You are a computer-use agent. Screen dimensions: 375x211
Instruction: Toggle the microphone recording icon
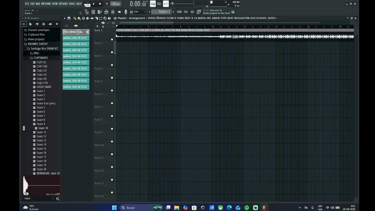coord(126,12)
